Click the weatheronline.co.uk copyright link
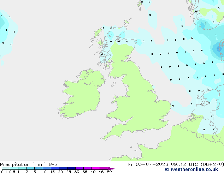The image size is (224, 173). tap(191, 169)
